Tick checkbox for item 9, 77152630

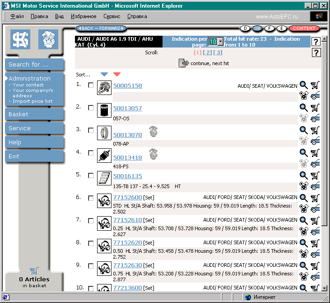tap(91, 265)
